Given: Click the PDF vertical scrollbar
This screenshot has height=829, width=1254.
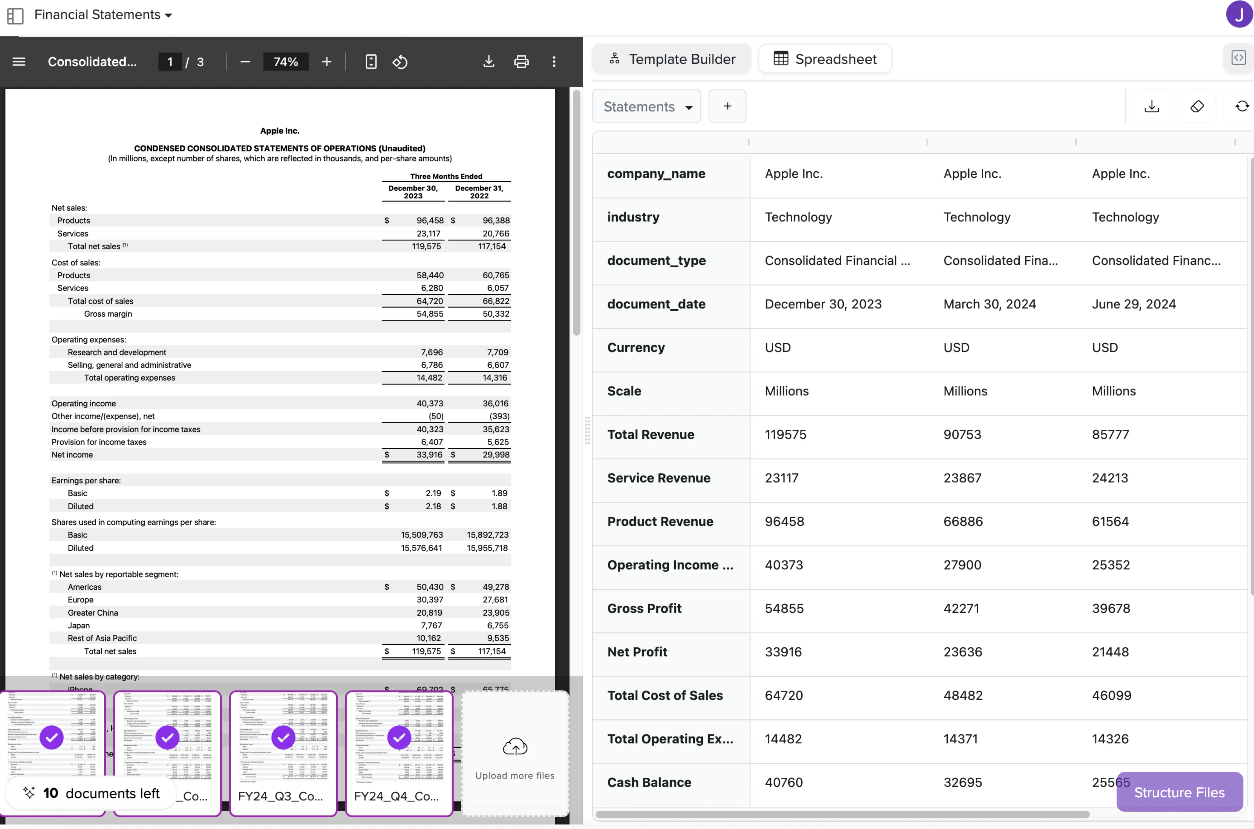Looking at the screenshot, I should coord(576,212).
